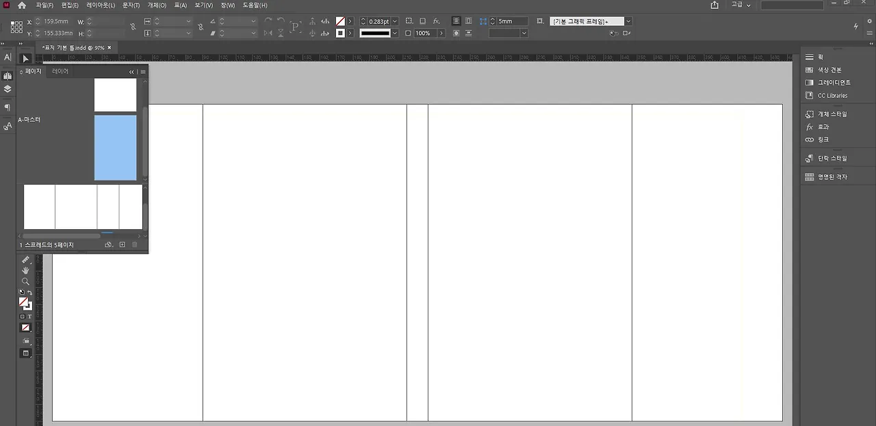Image resolution: width=876 pixels, height=426 pixels.
Task: Click the 100% opacity field
Action: coord(424,33)
